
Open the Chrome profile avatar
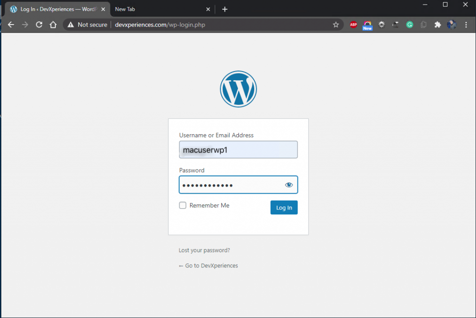(452, 25)
